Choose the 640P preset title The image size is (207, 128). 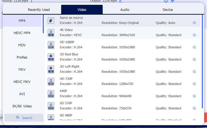pos(63,91)
